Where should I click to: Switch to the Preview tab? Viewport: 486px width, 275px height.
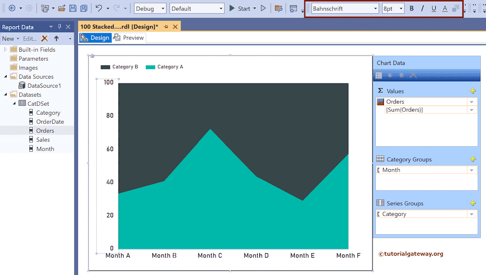(x=129, y=38)
